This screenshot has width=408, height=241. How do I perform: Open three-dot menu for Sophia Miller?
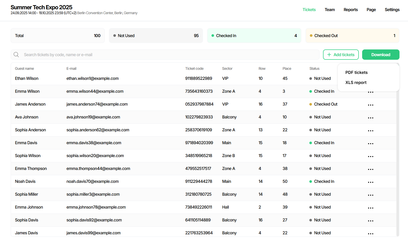click(x=370, y=195)
